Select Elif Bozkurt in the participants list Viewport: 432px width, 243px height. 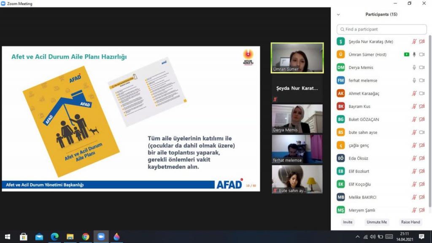(359, 171)
